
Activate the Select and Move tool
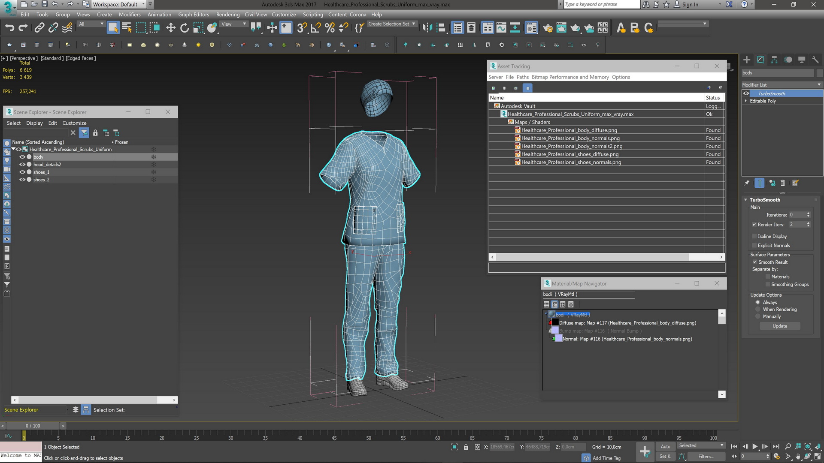(x=171, y=28)
